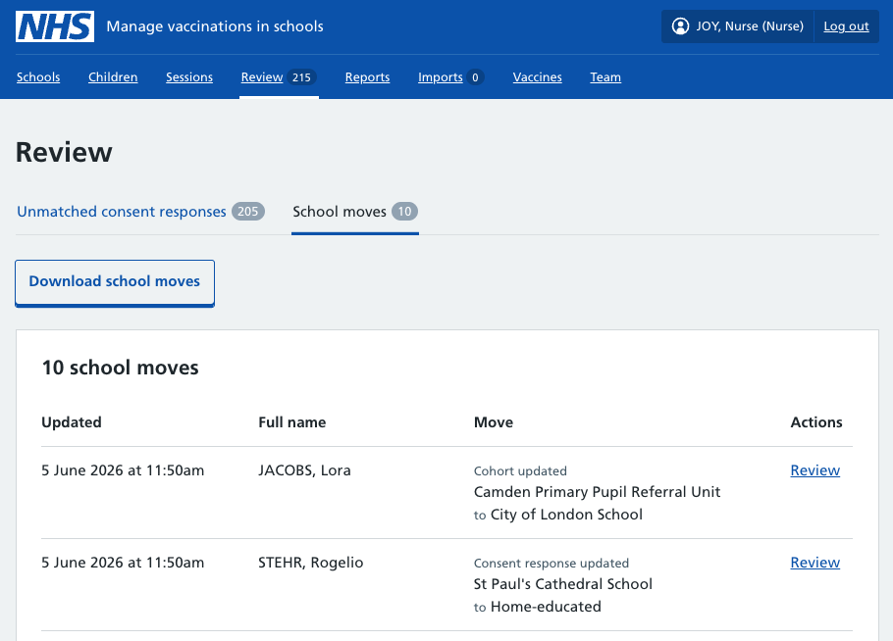893x641 pixels.
Task: Click the user account avatar icon
Action: 680,26
